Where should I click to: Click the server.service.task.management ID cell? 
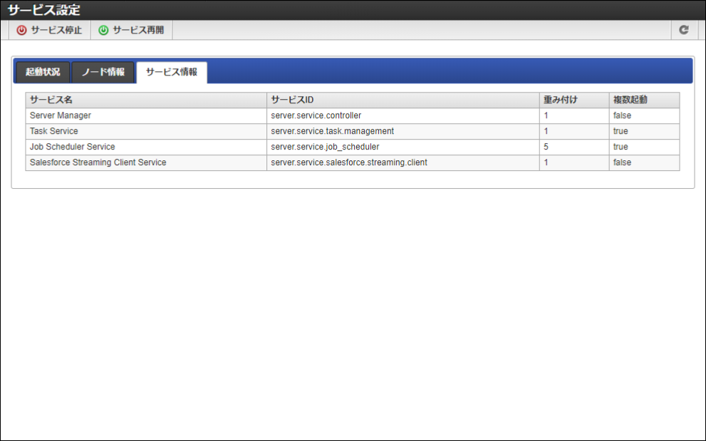coord(403,132)
